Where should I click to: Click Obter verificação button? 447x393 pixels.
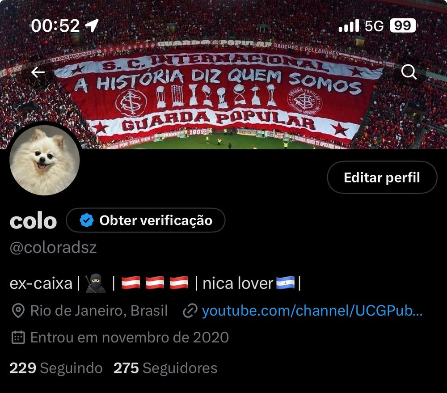146,220
